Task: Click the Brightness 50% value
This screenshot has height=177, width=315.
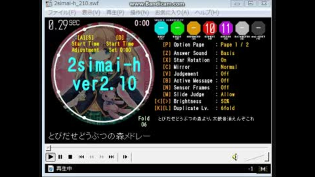Action: [x=225, y=101]
